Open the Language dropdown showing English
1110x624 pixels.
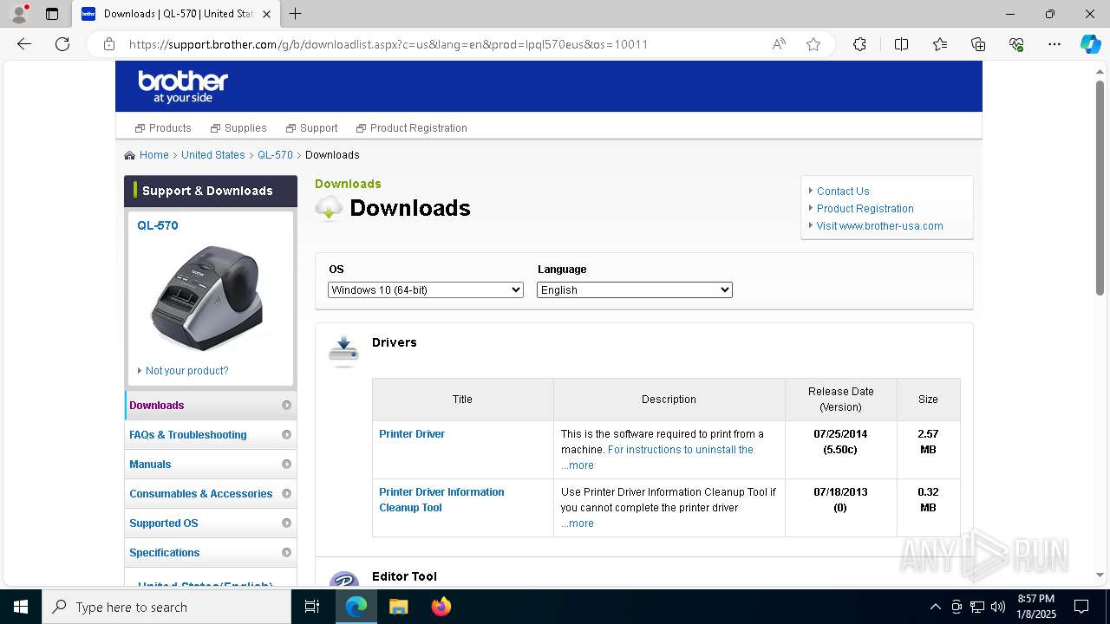635,289
